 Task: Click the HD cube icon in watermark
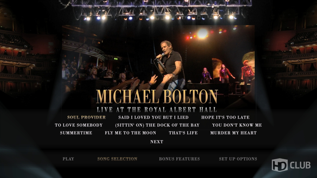pyautogui.click(x=280, y=165)
